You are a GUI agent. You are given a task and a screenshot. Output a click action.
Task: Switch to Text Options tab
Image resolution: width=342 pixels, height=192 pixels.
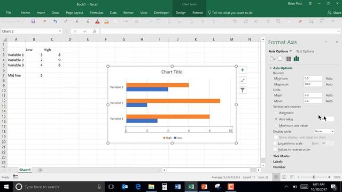click(x=305, y=51)
